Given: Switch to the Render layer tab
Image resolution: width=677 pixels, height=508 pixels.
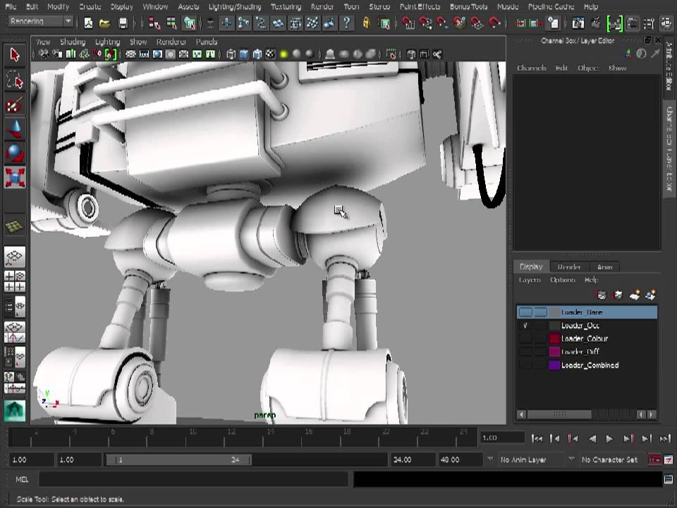Looking at the screenshot, I should tap(569, 267).
